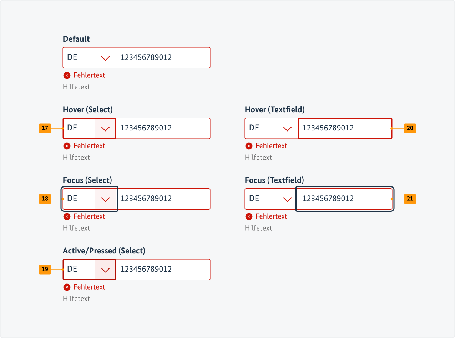The width and height of the screenshot is (455, 338).
Task: Click the focused textfield under Focus (Textfield)
Action: point(345,199)
